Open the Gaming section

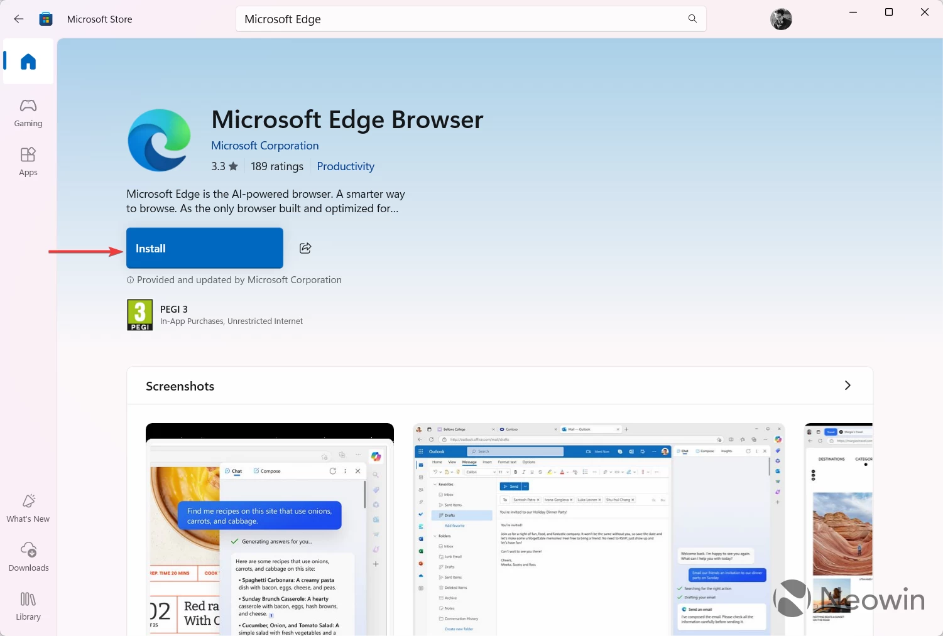[x=28, y=113]
